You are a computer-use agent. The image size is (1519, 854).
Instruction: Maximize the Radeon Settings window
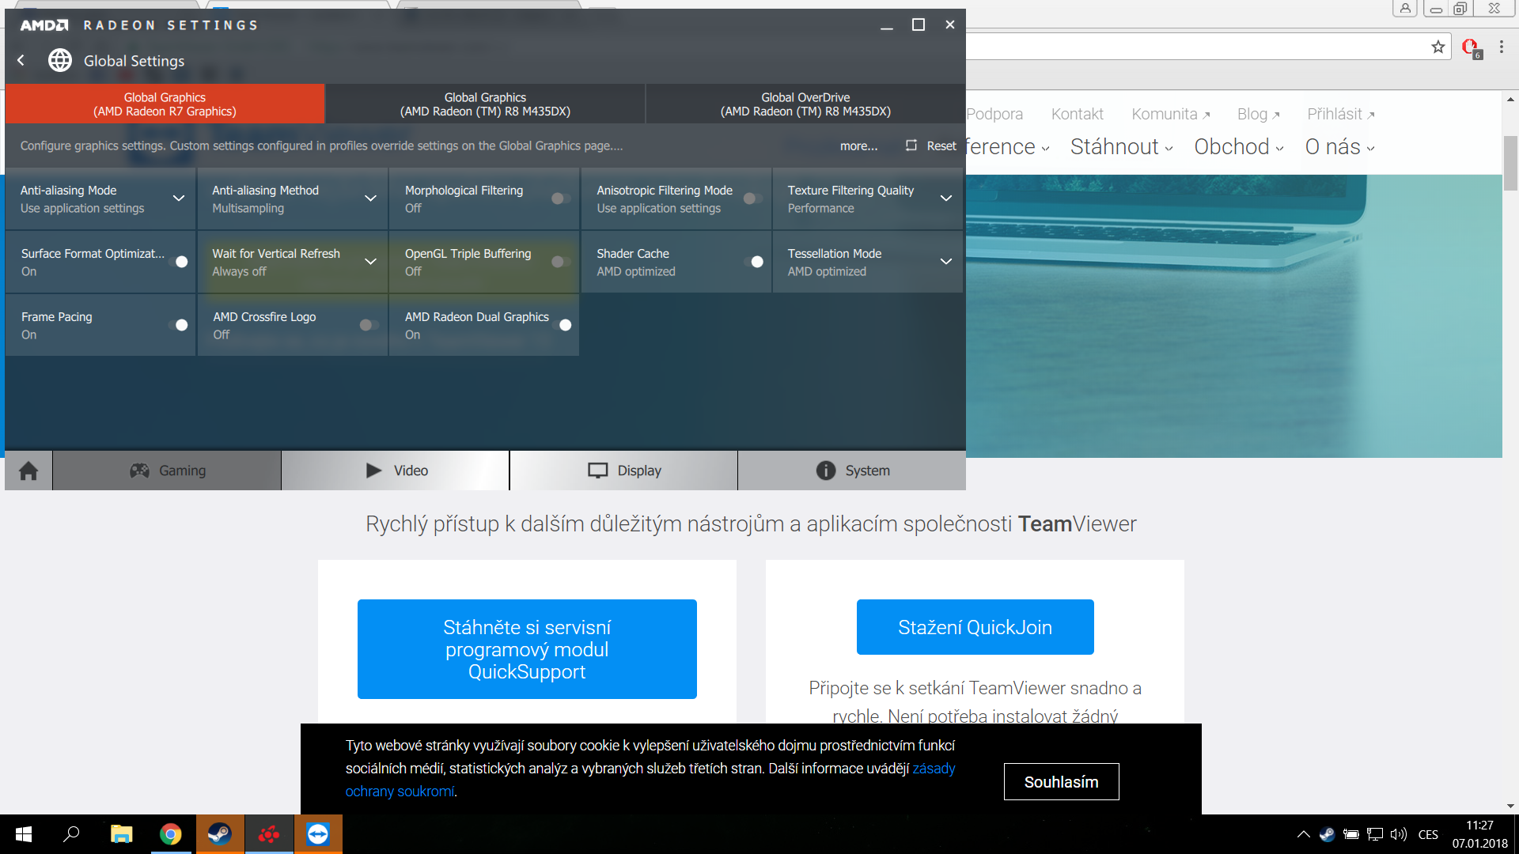click(919, 25)
